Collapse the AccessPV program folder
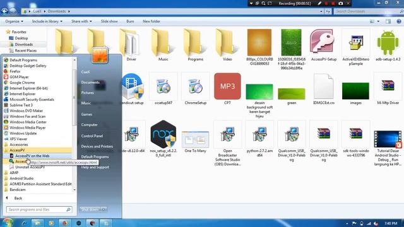The width and height of the screenshot is (404, 227). pyautogui.click(x=17, y=150)
